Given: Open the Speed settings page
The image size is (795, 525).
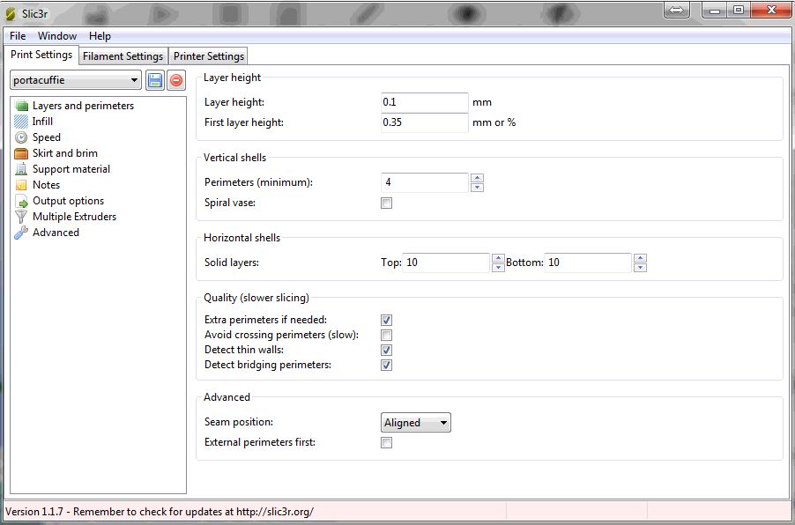Looking at the screenshot, I should click(47, 137).
